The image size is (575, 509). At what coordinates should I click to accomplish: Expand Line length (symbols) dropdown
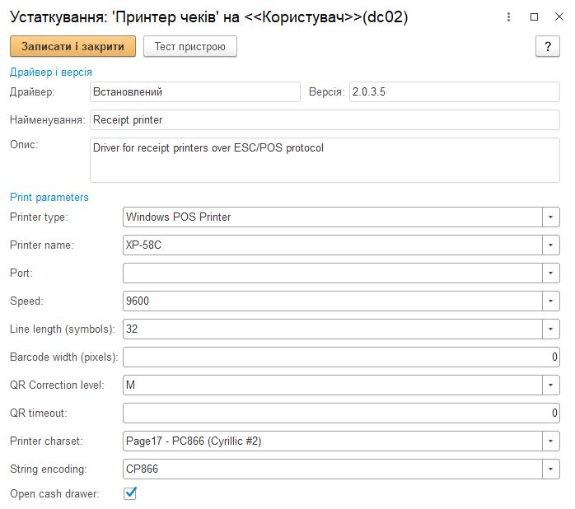[x=551, y=329]
